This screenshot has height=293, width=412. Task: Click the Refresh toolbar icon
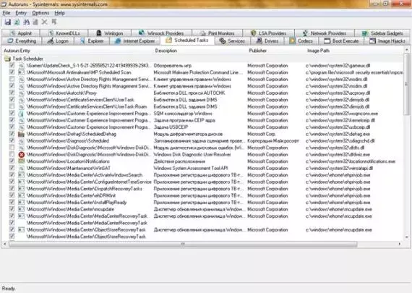click(x=17, y=22)
